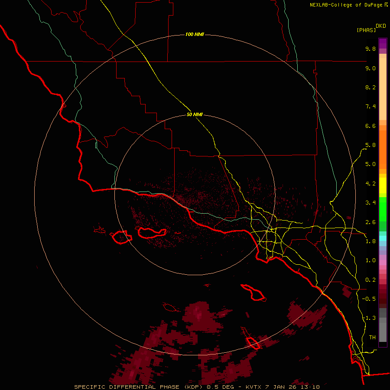This screenshot has width=390, height=390.
Task: Pick the bright green segment of the color bar
Action: click(x=383, y=210)
